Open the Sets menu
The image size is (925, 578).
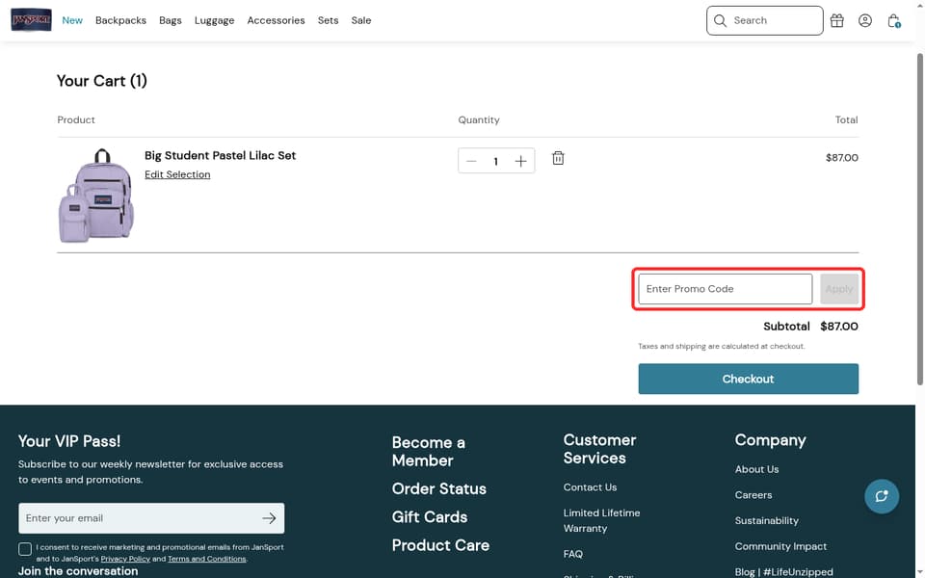tap(328, 20)
